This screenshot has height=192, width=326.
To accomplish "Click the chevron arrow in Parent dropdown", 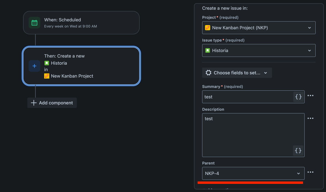I will 298,173.
